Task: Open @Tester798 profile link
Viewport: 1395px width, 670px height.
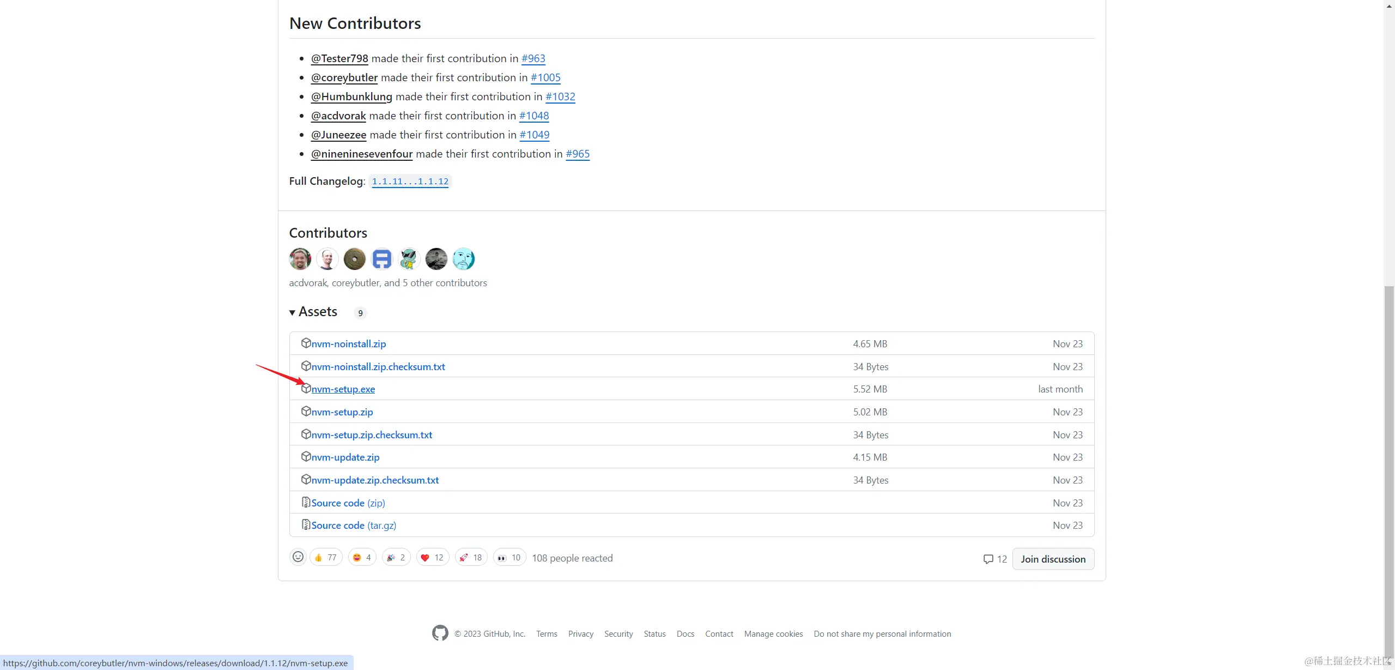Action: [339, 58]
